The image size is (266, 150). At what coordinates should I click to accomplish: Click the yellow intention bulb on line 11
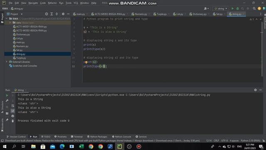(86, 62)
